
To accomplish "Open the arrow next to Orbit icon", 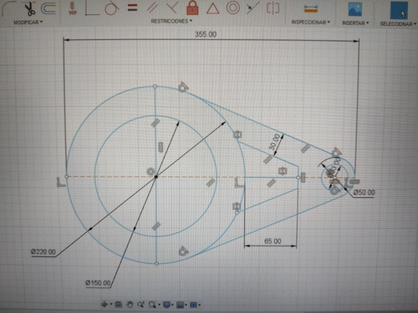I will pos(111,305).
